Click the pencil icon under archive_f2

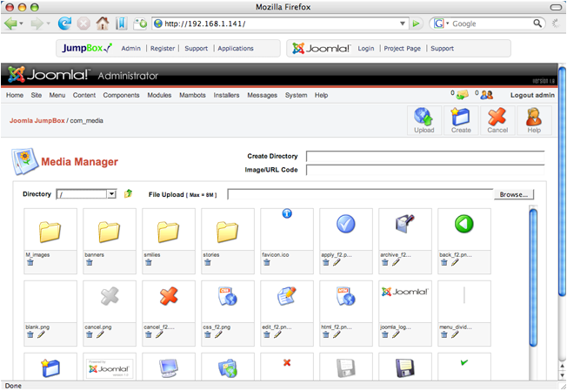(396, 262)
